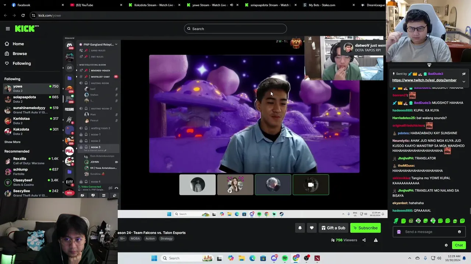Hide the pinned message with crossed-eye icon

point(464,74)
